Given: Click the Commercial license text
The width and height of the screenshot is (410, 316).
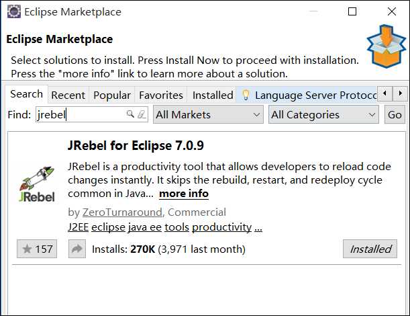Looking at the screenshot, I should (197, 212).
